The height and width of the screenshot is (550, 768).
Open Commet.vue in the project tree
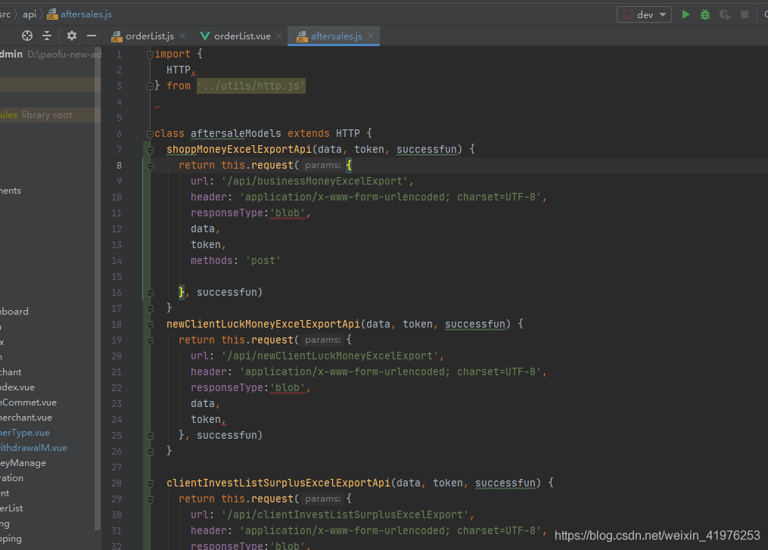point(29,402)
